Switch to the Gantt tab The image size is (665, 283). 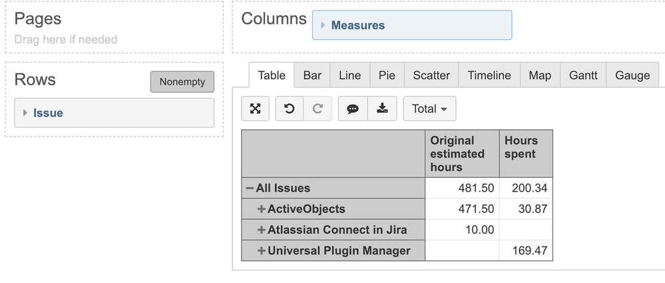583,75
